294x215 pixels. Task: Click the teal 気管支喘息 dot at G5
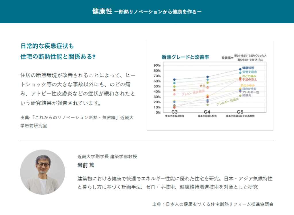coord(240,73)
